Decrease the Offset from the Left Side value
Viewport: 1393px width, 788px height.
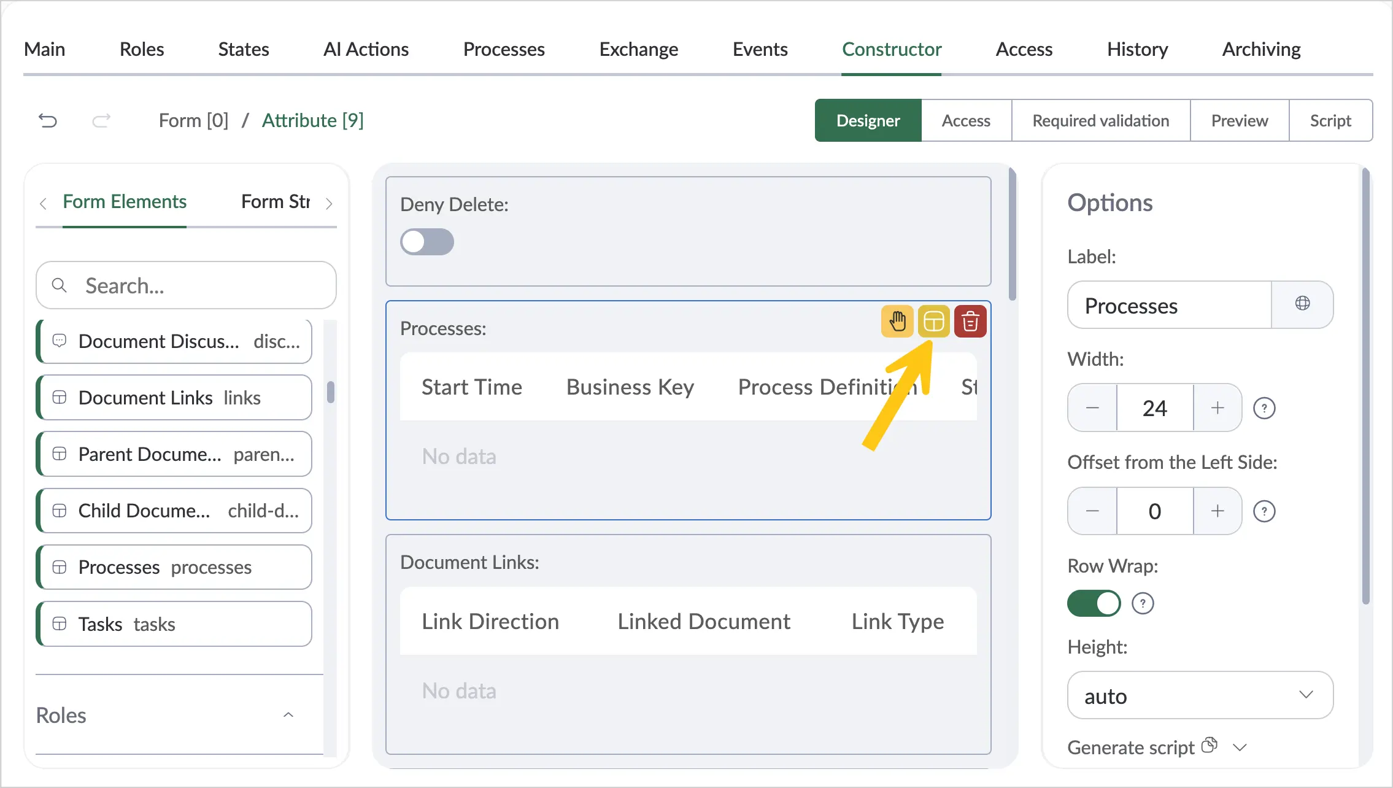[x=1092, y=511]
